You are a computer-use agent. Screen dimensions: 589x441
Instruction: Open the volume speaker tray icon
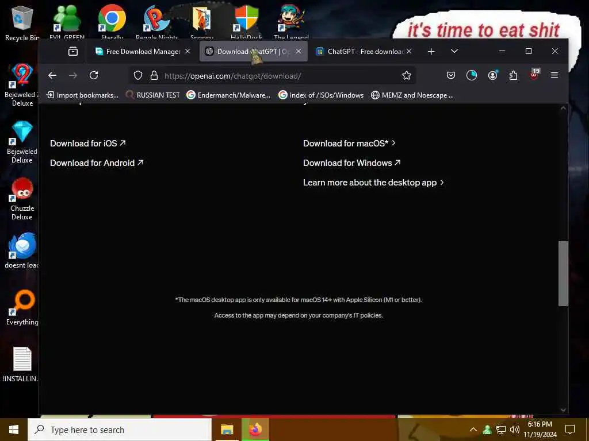coord(515,430)
